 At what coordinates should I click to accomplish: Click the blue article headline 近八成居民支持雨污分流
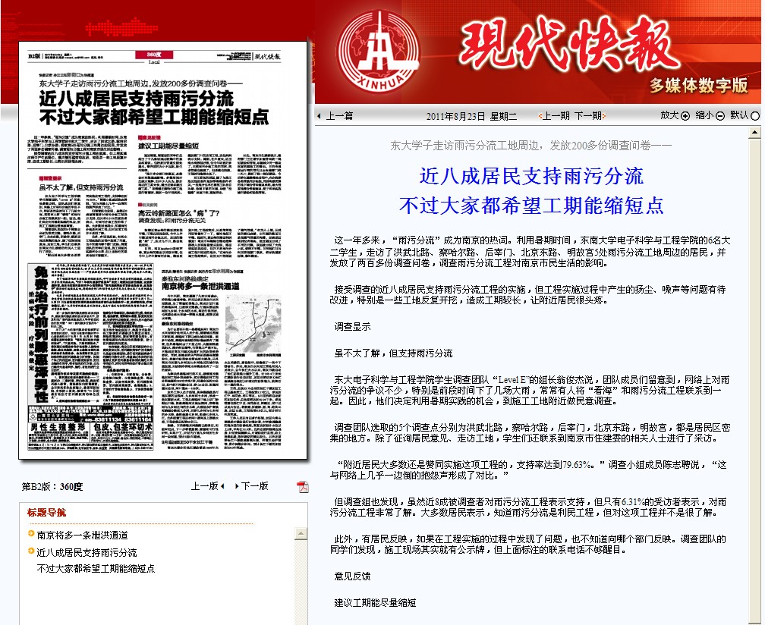tap(531, 176)
